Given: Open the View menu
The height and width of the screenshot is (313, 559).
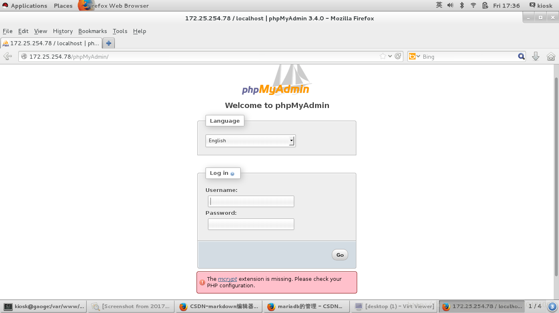Looking at the screenshot, I should coord(40,31).
